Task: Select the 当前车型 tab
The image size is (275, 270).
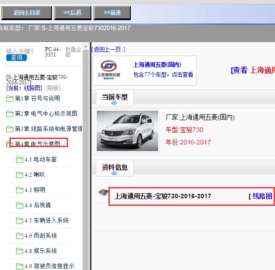Action: tap(115, 98)
